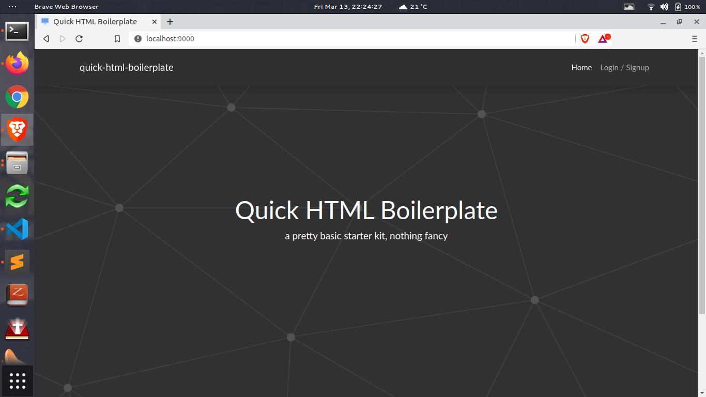Bookmark this page using the bookmark flag
The width and height of the screenshot is (706, 397).
click(117, 38)
